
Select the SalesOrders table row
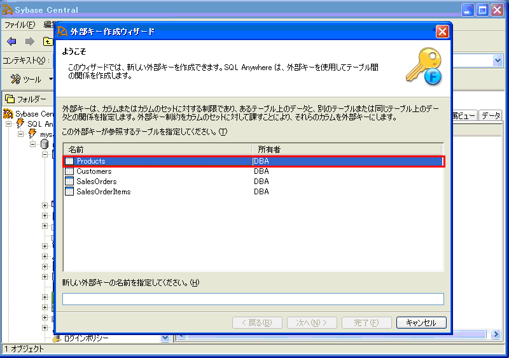[x=96, y=182]
